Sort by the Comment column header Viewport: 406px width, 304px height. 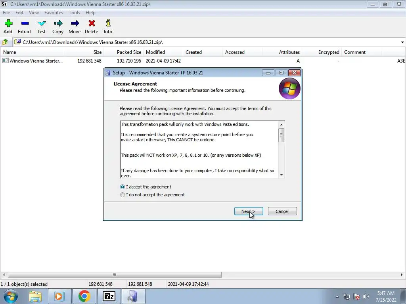point(361,52)
